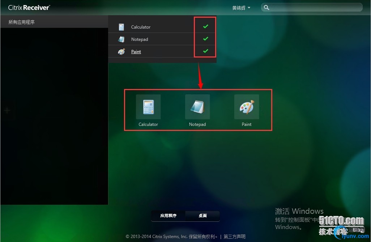Click the Citrix Receiver logo
Viewport: 371px width, 242px height.
[29, 8]
